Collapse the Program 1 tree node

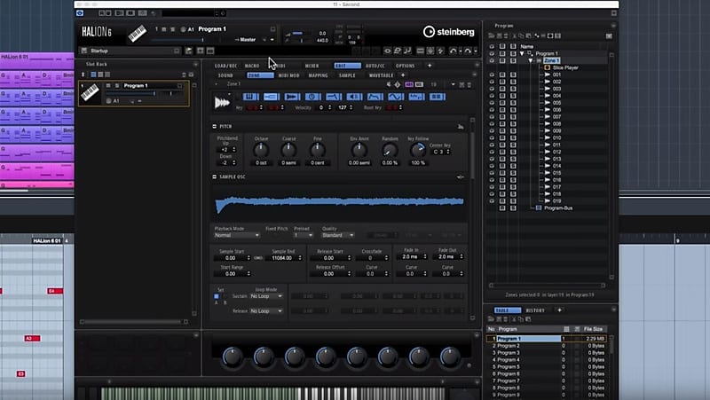(x=523, y=53)
